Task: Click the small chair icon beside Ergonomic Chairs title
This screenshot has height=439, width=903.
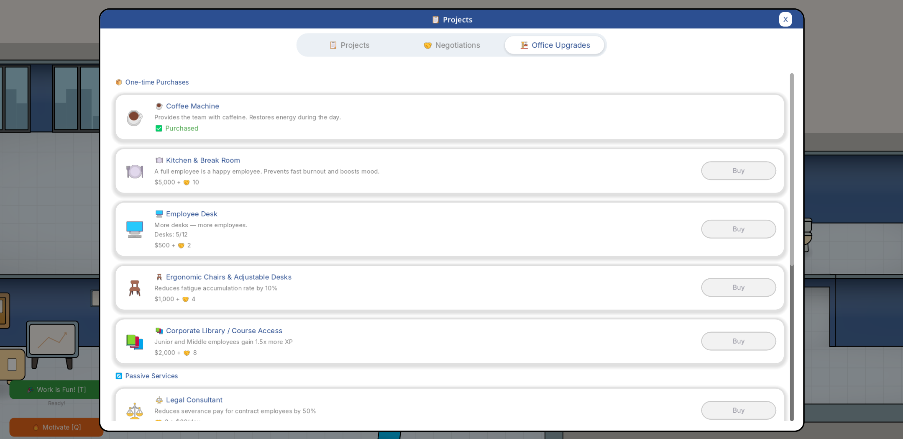Action: [x=159, y=277]
